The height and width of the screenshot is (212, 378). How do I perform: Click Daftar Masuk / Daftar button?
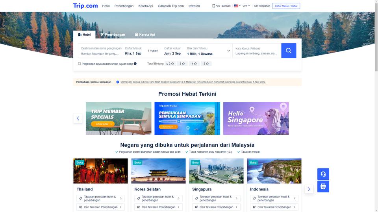pos(286,6)
